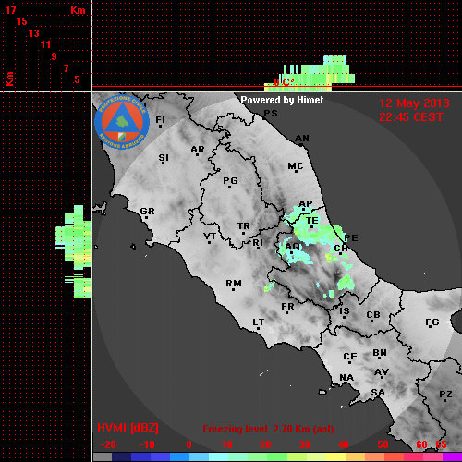Click the AQ city marker
The height and width of the screenshot is (462, 462).
click(x=291, y=253)
